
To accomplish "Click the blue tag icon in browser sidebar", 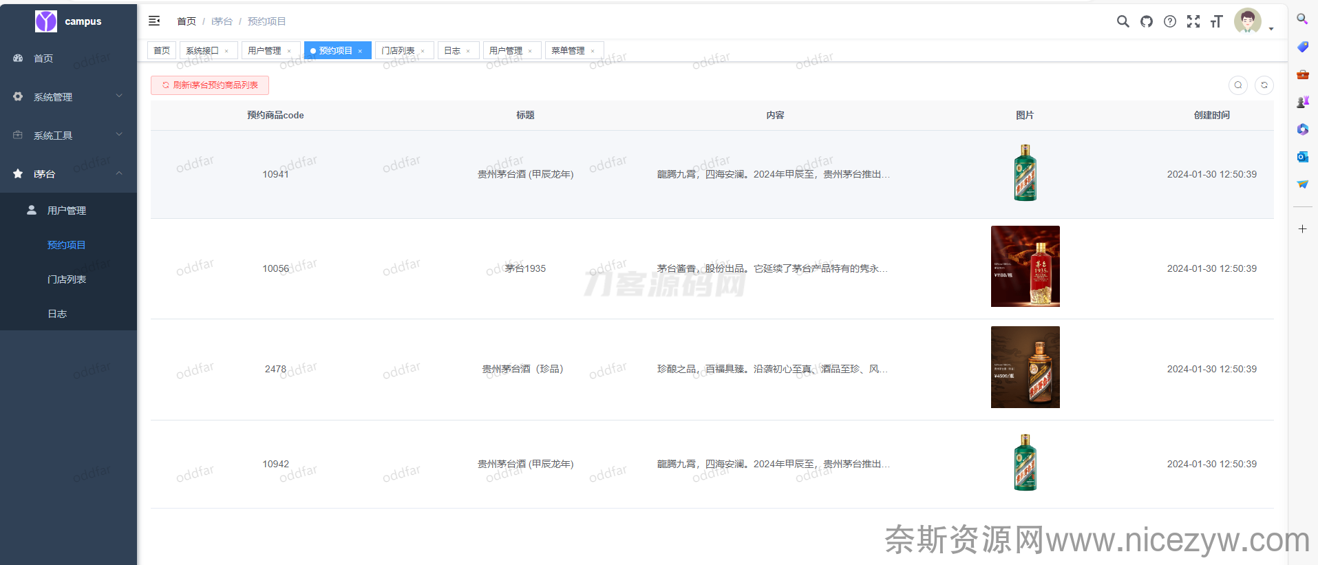I will point(1302,47).
